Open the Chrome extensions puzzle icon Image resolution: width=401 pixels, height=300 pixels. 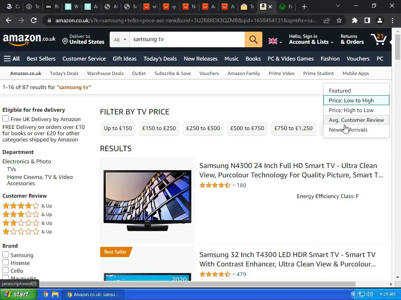point(354,20)
